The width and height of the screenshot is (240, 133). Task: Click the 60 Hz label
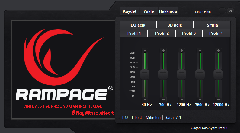[147, 105]
